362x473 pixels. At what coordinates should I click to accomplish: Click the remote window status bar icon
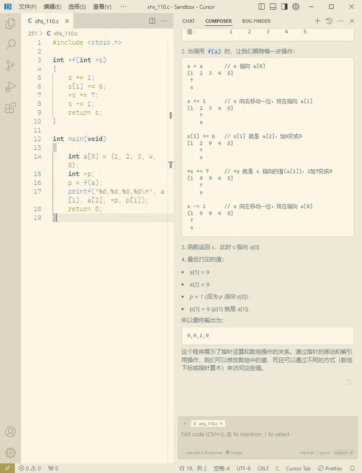pyautogui.click(x=7, y=468)
